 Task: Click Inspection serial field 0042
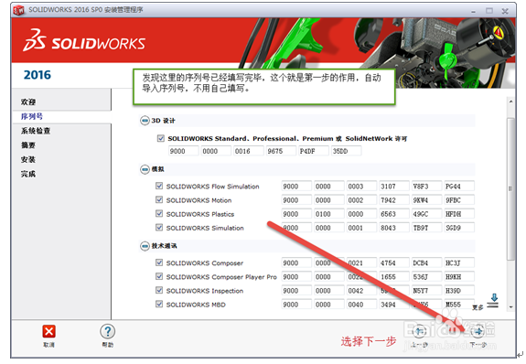pyautogui.click(x=361, y=291)
